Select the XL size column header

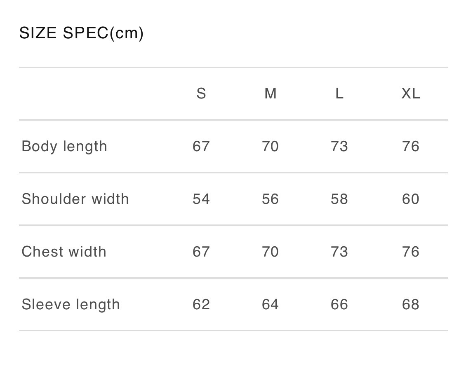[411, 94]
